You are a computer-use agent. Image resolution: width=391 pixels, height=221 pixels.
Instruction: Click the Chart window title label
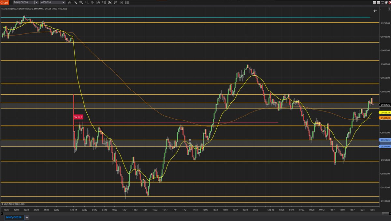click(4, 2)
